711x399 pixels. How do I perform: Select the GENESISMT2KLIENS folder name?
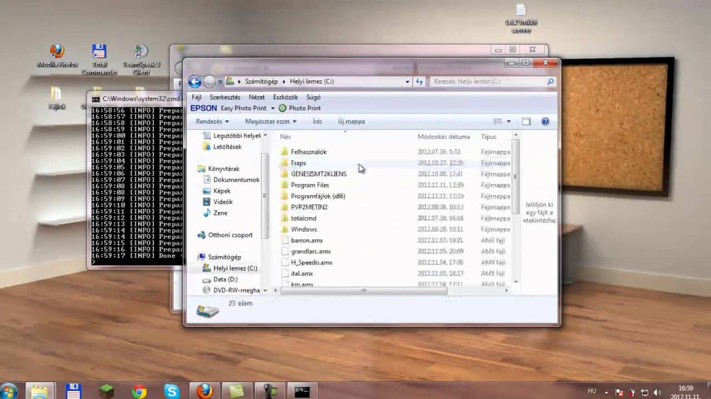coord(318,174)
